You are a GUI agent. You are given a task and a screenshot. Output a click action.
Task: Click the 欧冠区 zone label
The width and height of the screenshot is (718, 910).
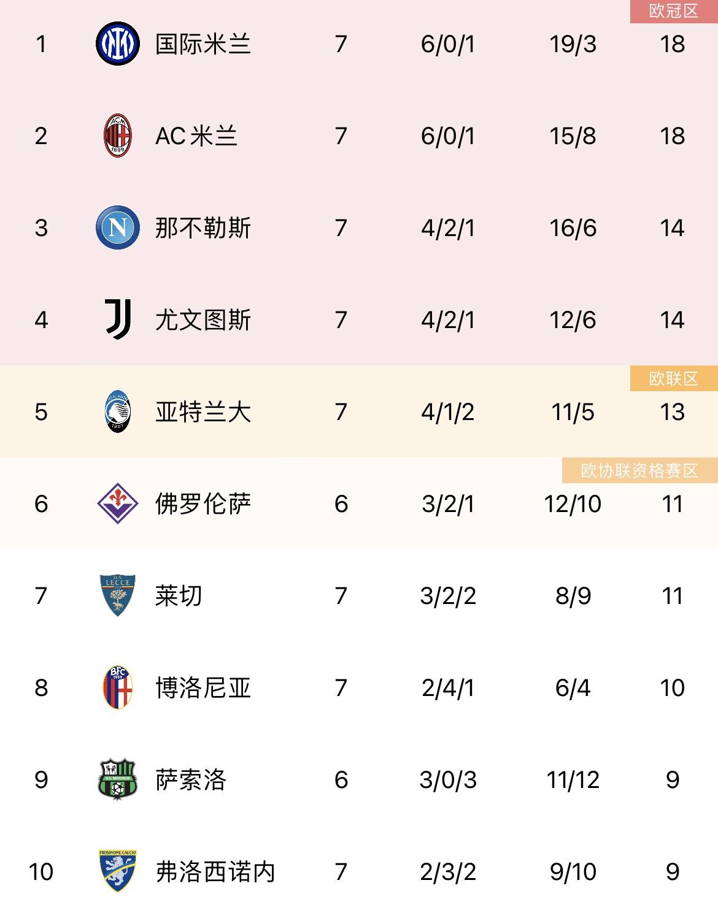tap(673, 11)
